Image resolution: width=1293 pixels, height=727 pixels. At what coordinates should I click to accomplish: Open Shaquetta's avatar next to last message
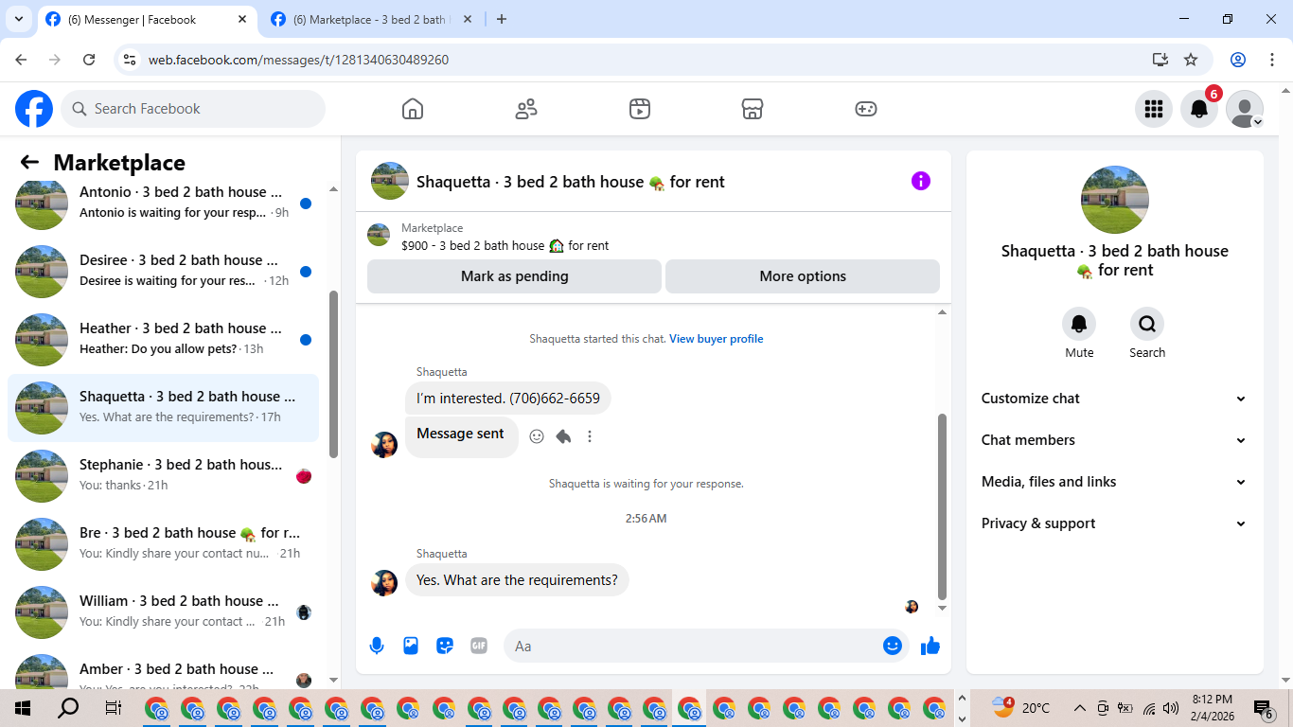pos(384,582)
